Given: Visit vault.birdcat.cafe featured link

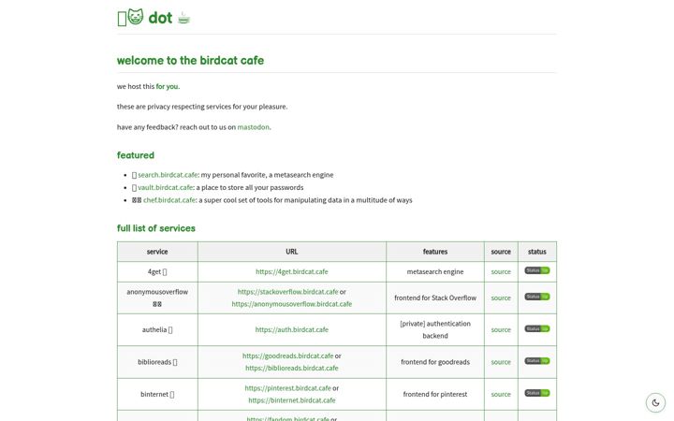Looking at the screenshot, I should tap(165, 187).
